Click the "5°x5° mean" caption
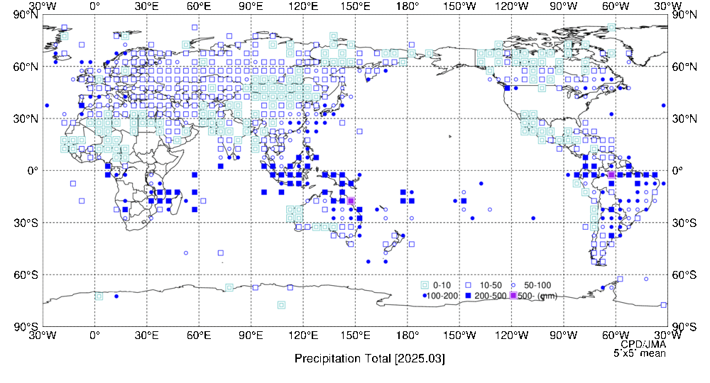Screen dimensions: 710x383 pyautogui.click(x=640, y=353)
